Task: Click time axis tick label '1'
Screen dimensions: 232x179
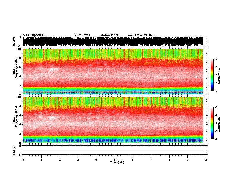Action: pos(41,160)
